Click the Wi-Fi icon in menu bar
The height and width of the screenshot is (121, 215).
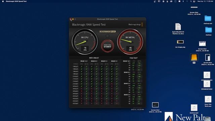click(187, 1)
